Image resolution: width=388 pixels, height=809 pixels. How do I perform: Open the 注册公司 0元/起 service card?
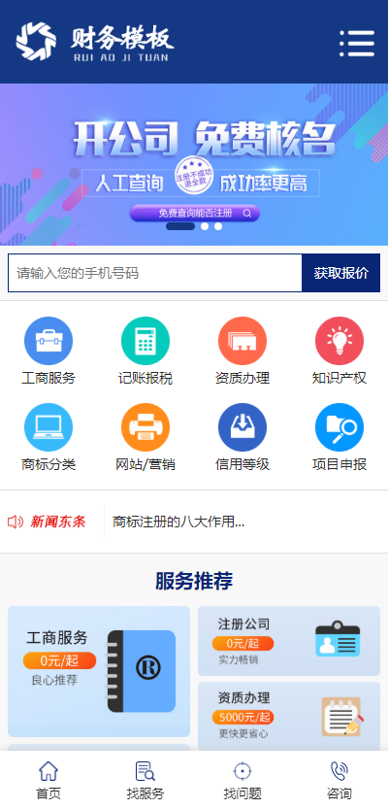(x=289, y=641)
